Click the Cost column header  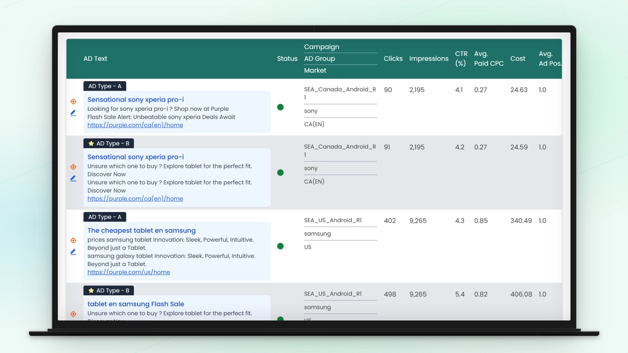coord(518,58)
